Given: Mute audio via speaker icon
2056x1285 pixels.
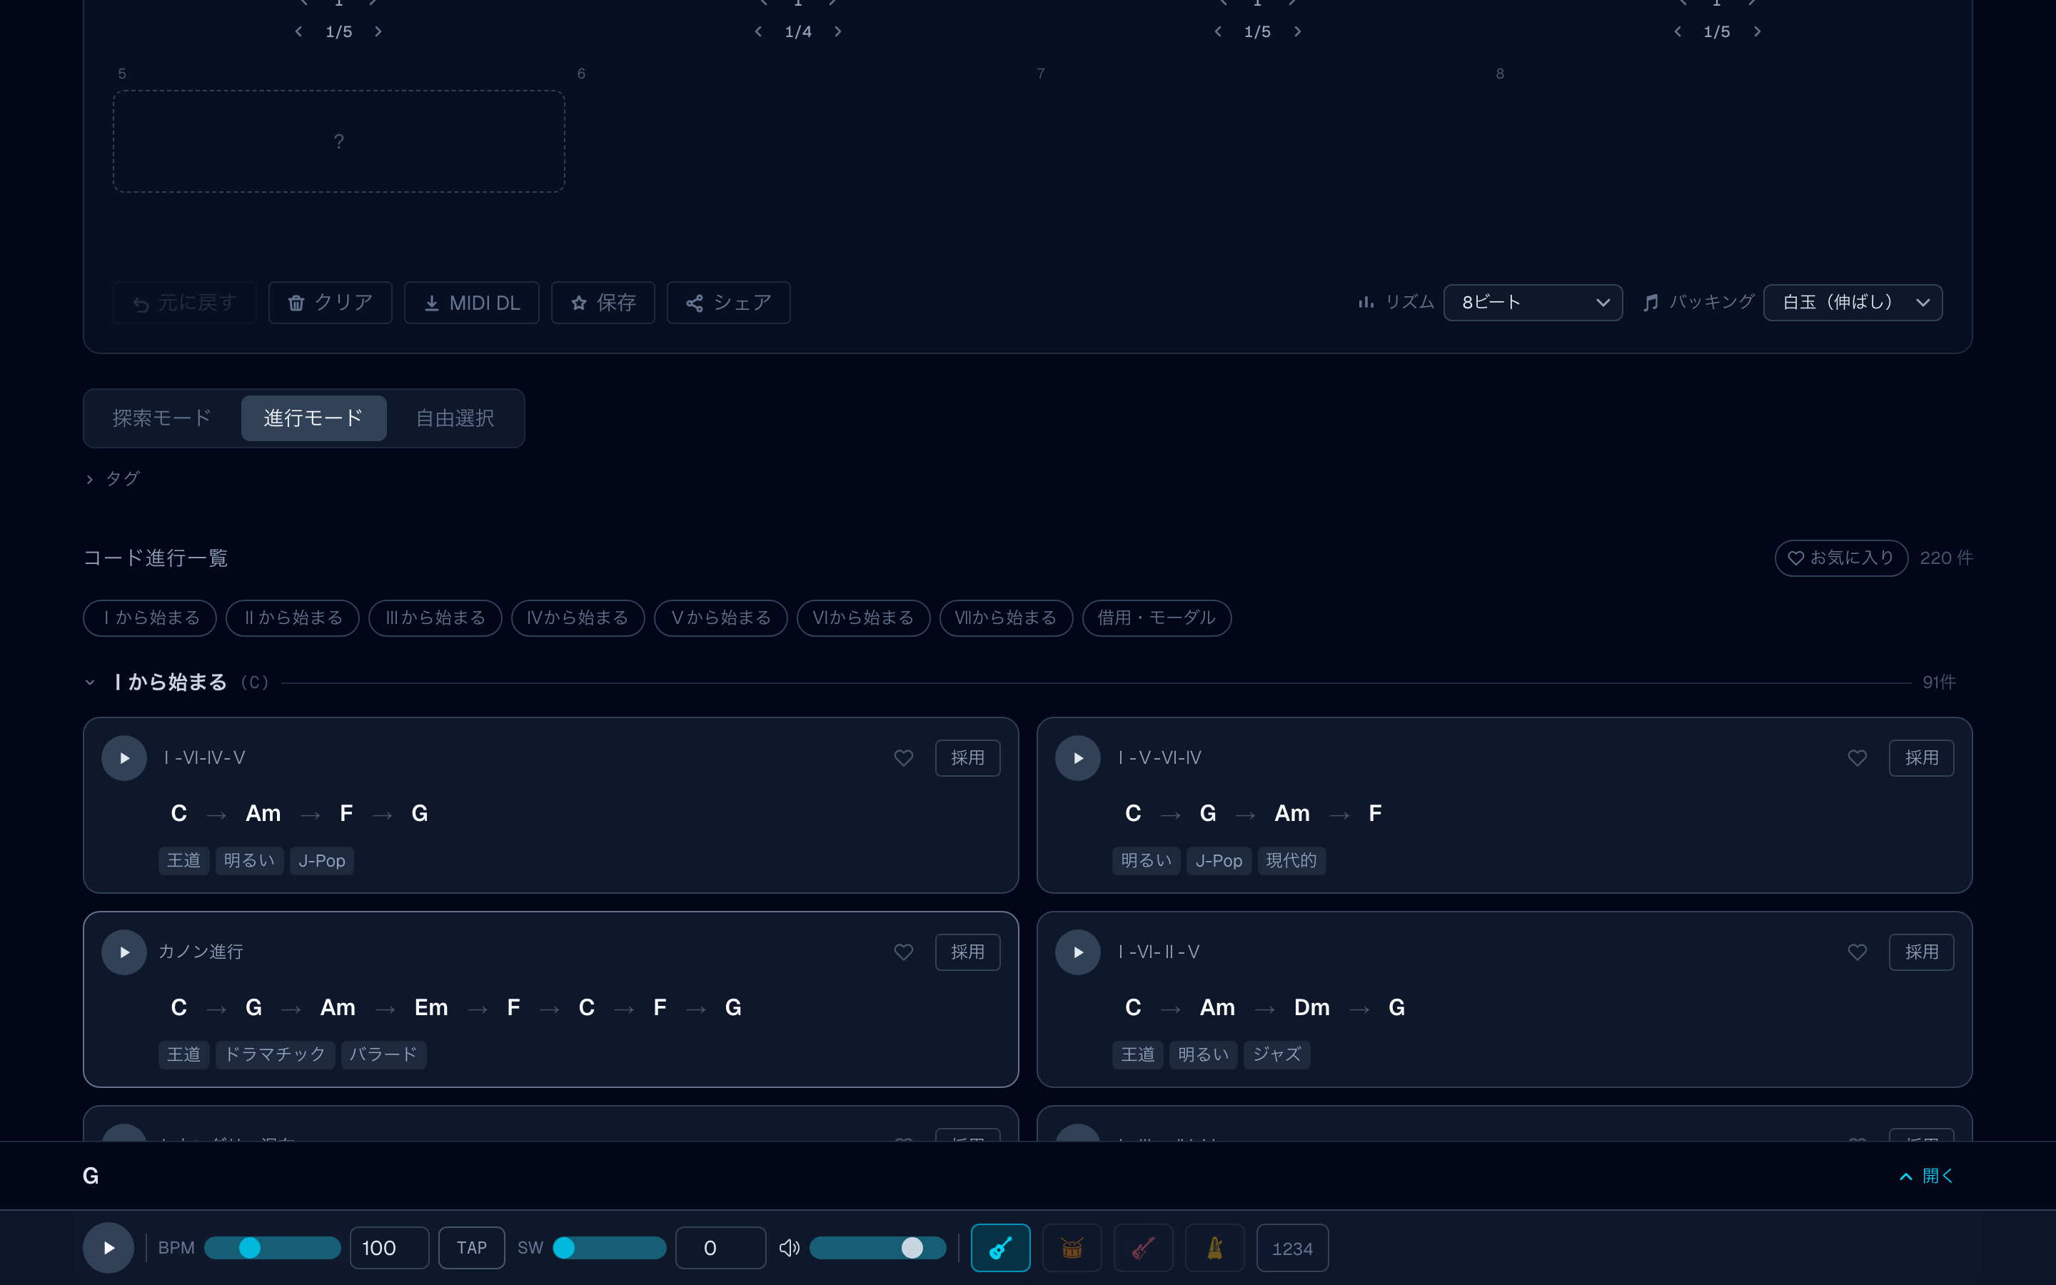Looking at the screenshot, I should 790,1248.
